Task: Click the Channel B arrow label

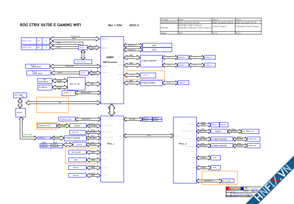Action: (131, 50)
